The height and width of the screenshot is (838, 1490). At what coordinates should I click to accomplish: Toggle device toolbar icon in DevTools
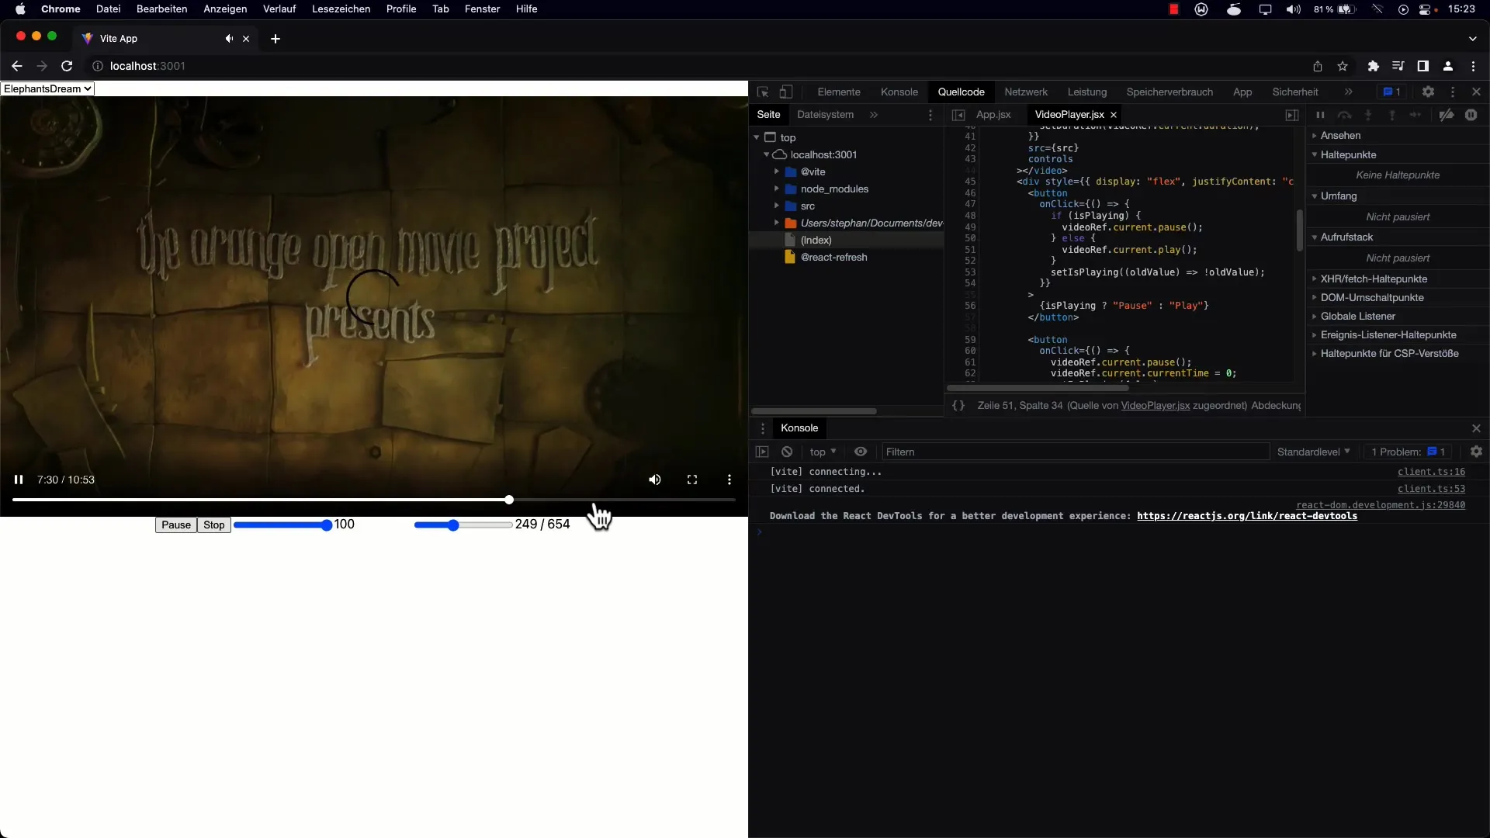point(786,92)
